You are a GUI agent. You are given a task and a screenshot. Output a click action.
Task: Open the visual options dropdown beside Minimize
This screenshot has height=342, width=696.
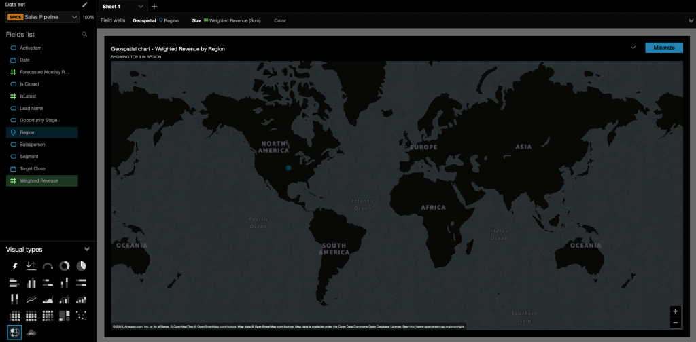(633, 47)
